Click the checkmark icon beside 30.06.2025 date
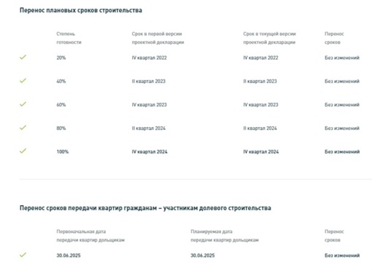Image resolution: width=372 pixels, height=270 pixels. (x=23, y=255)
